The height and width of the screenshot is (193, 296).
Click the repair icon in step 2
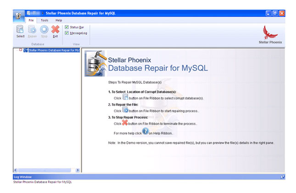[x=125, y=110]
